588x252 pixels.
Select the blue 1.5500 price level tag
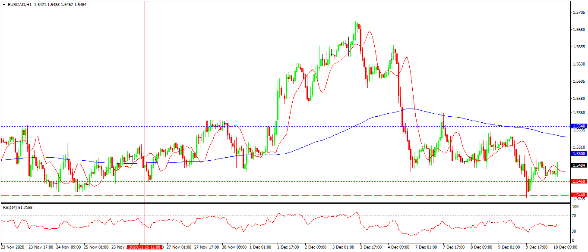[x=579, y=154]
